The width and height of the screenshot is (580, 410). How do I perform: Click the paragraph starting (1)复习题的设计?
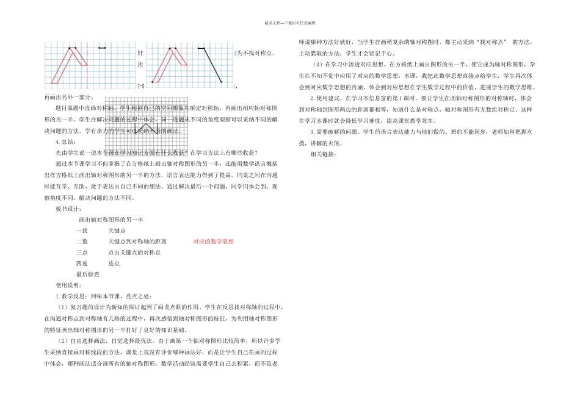pyautogui.click(x=164, y=318)
